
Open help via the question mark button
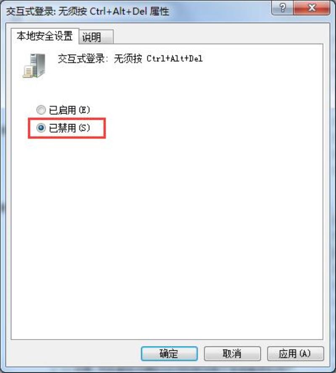click(x=282, y=8)
